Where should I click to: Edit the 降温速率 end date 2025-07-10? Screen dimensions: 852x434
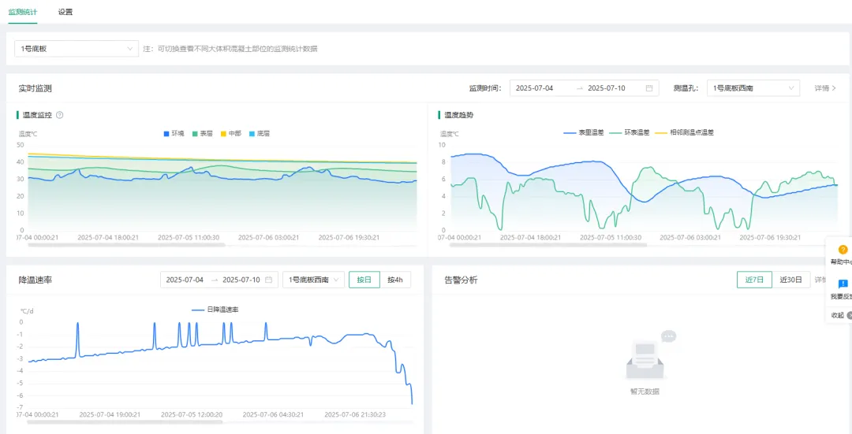coord(241,280)
